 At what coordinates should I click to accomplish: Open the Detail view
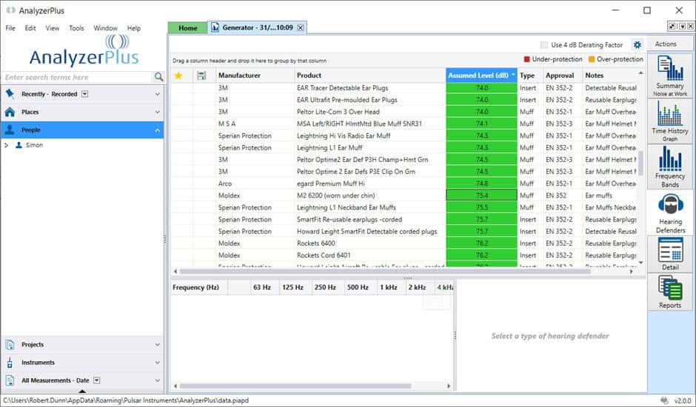pyautogui.click(x=669, y=254)
